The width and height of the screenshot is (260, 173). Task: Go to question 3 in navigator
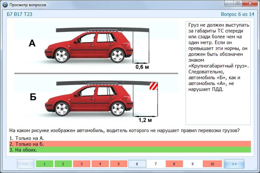82,164
